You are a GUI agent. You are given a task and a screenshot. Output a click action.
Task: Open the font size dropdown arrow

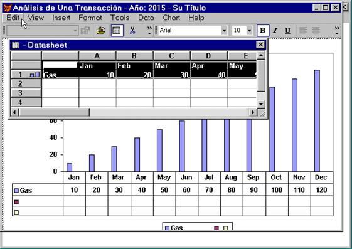click(249, 31)
